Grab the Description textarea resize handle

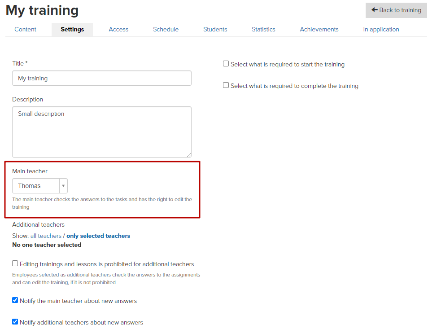188,155
